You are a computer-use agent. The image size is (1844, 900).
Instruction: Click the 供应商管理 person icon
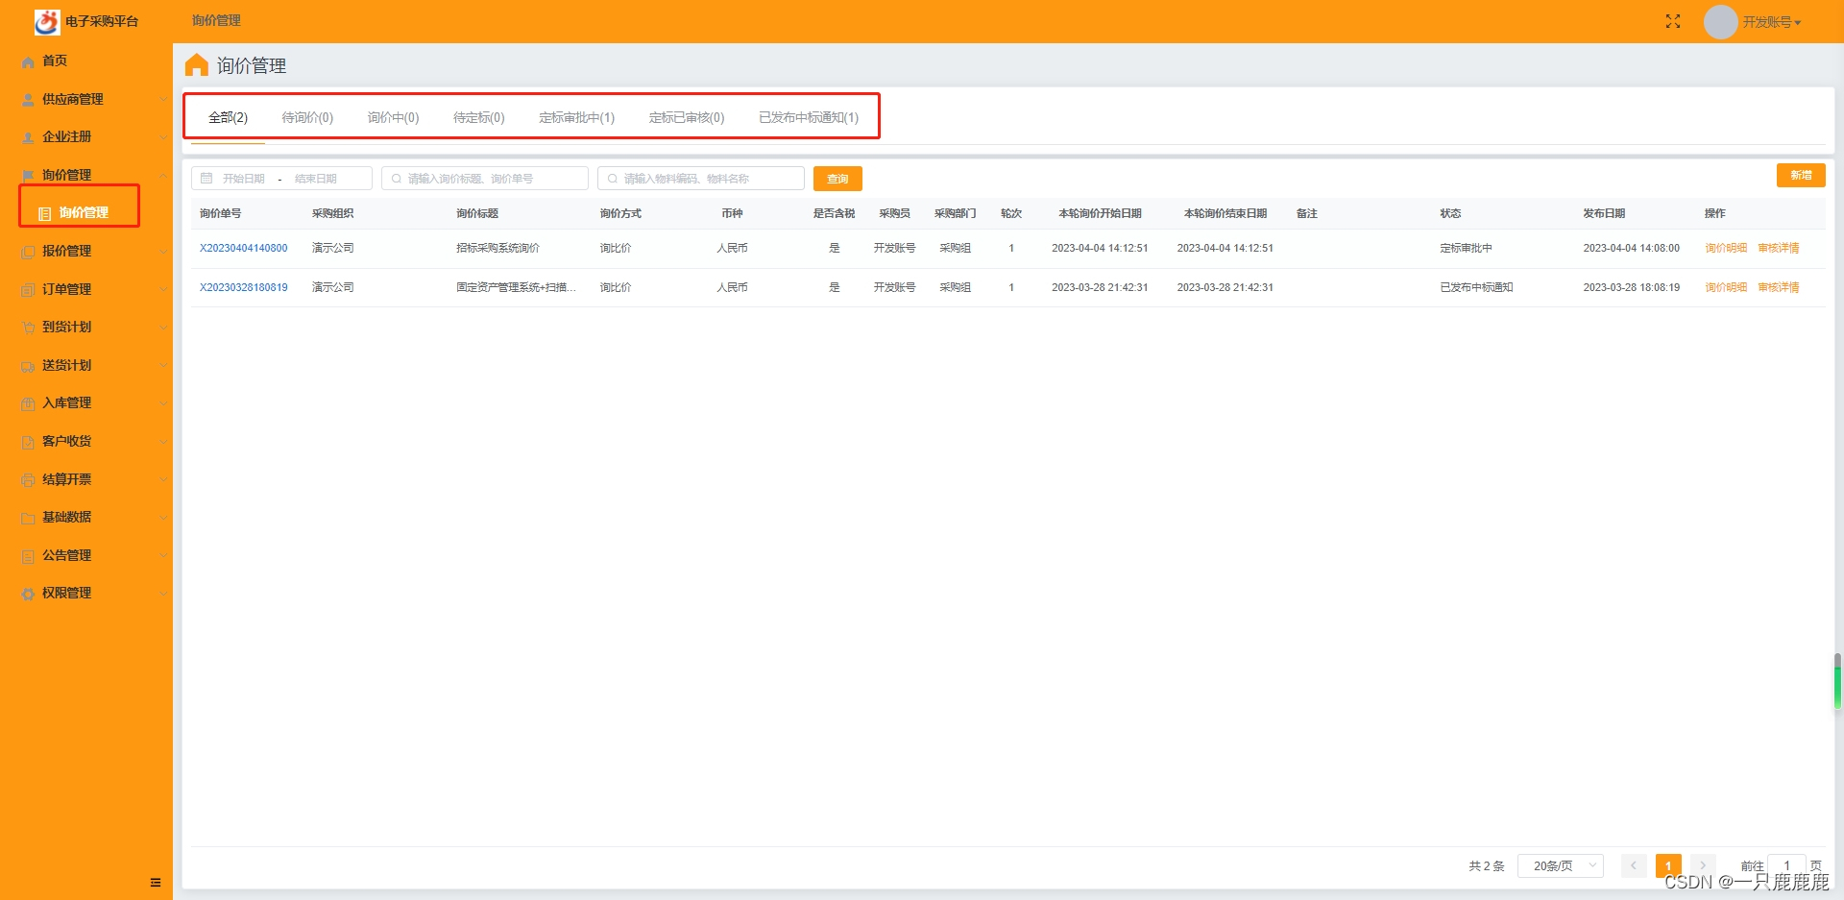pyautogui.click(x=28, y=100)
